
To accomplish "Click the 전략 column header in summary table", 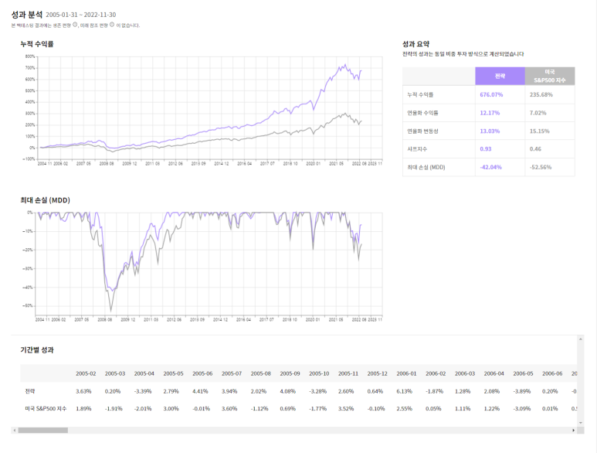I will pyautogui.click(x=499, y=76).
